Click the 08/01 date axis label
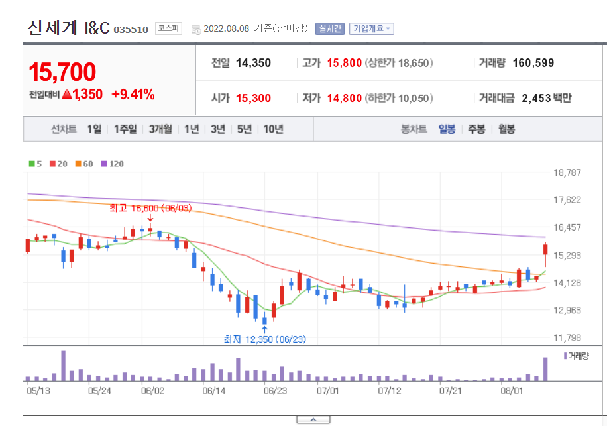The width and height of the screenshot is (607, 426). point(512,391)
